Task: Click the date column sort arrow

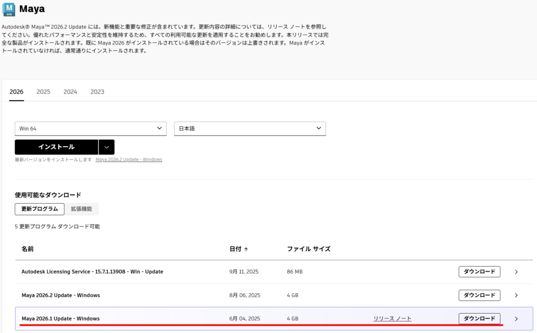Action: (246, 249)
